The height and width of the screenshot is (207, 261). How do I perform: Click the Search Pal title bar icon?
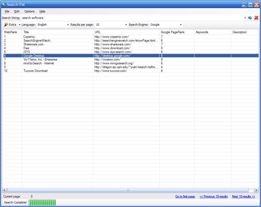4,4
